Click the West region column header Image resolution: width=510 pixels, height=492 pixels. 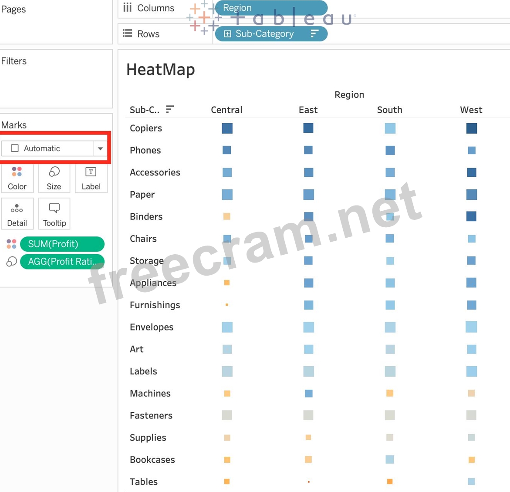tap(471, 110)
